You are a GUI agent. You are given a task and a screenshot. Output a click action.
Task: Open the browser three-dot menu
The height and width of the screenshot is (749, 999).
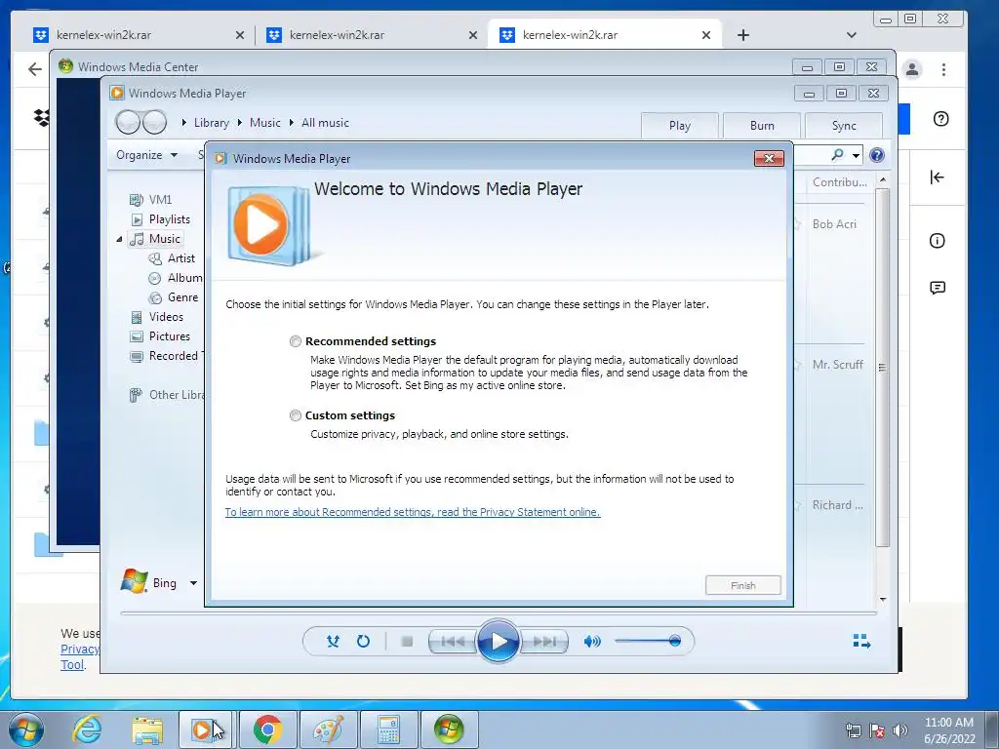pyautogui.click(x=943, y=69)
